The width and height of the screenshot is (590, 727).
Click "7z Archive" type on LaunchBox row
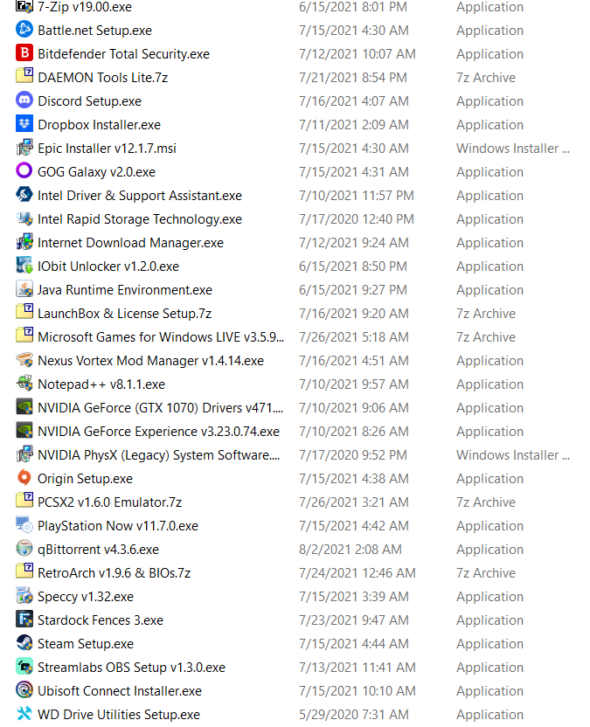pyautogui.click(x=486, y=314)
